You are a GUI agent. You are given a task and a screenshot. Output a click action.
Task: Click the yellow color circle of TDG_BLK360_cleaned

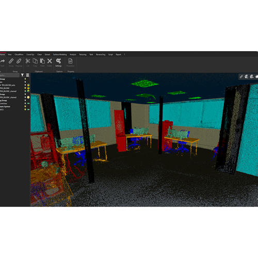[28, 98]
